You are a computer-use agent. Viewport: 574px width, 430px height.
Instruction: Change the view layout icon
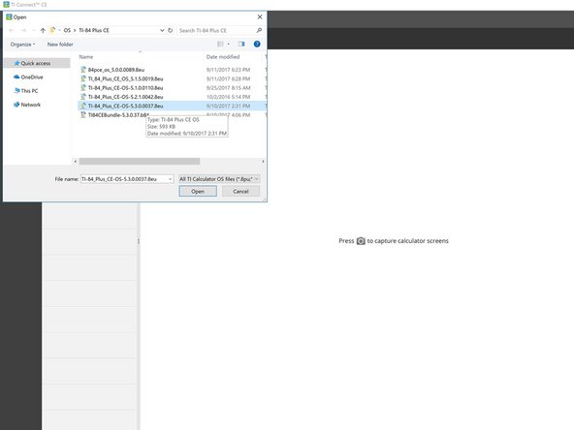point(220,44)
